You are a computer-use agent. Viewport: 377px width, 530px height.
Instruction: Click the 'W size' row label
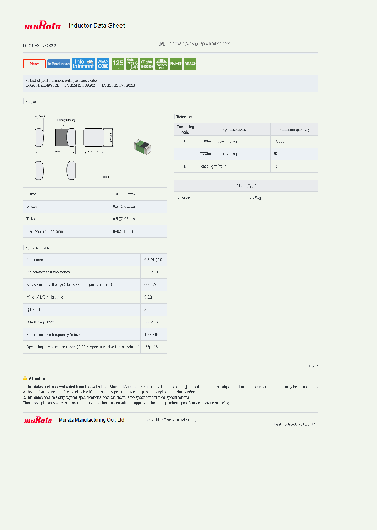click(31, 206)
